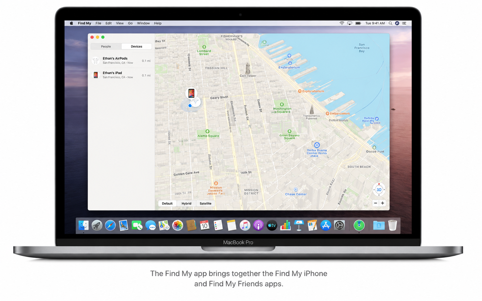The width and height of the screenshot is (482, 301).
Task: Open Contacts book icon in Dock
Action: (191, 225)
